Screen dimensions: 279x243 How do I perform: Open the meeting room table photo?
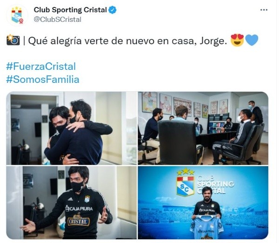click(x=203, y=128)
